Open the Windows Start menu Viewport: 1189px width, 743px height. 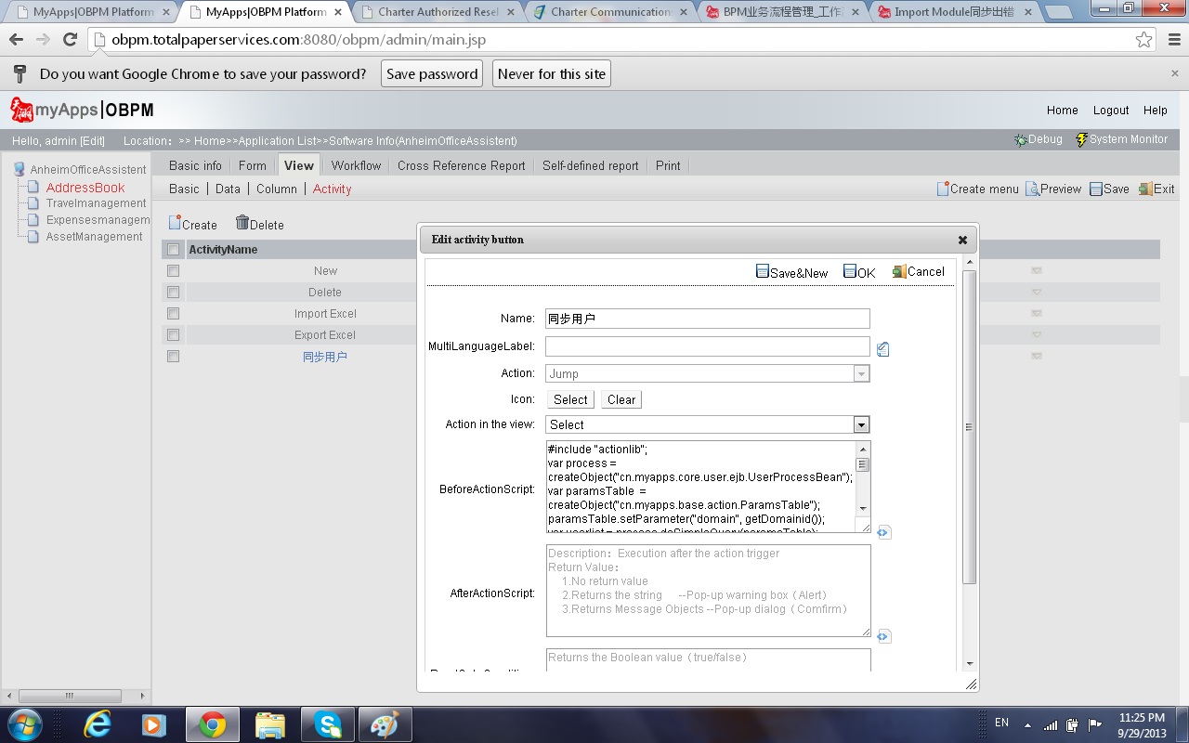pos(23,724)
